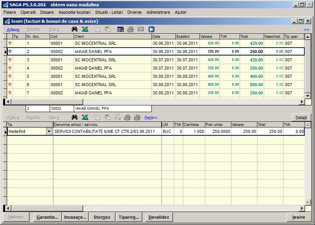Image resolution: width=315 pixels, height=225 pixels.
Task: Click the paste icon in the article lines toolbar
Action: tap(108, 117)
